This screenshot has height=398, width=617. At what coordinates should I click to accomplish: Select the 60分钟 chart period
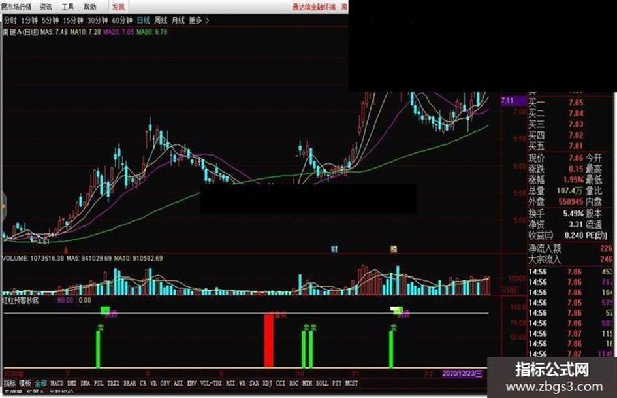pos(122,20)
